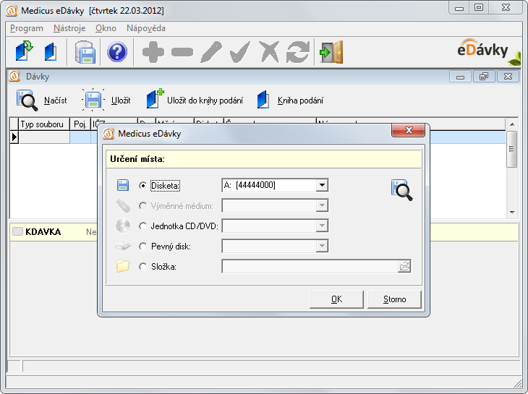Click the current row selector arrow in the table

14,137
